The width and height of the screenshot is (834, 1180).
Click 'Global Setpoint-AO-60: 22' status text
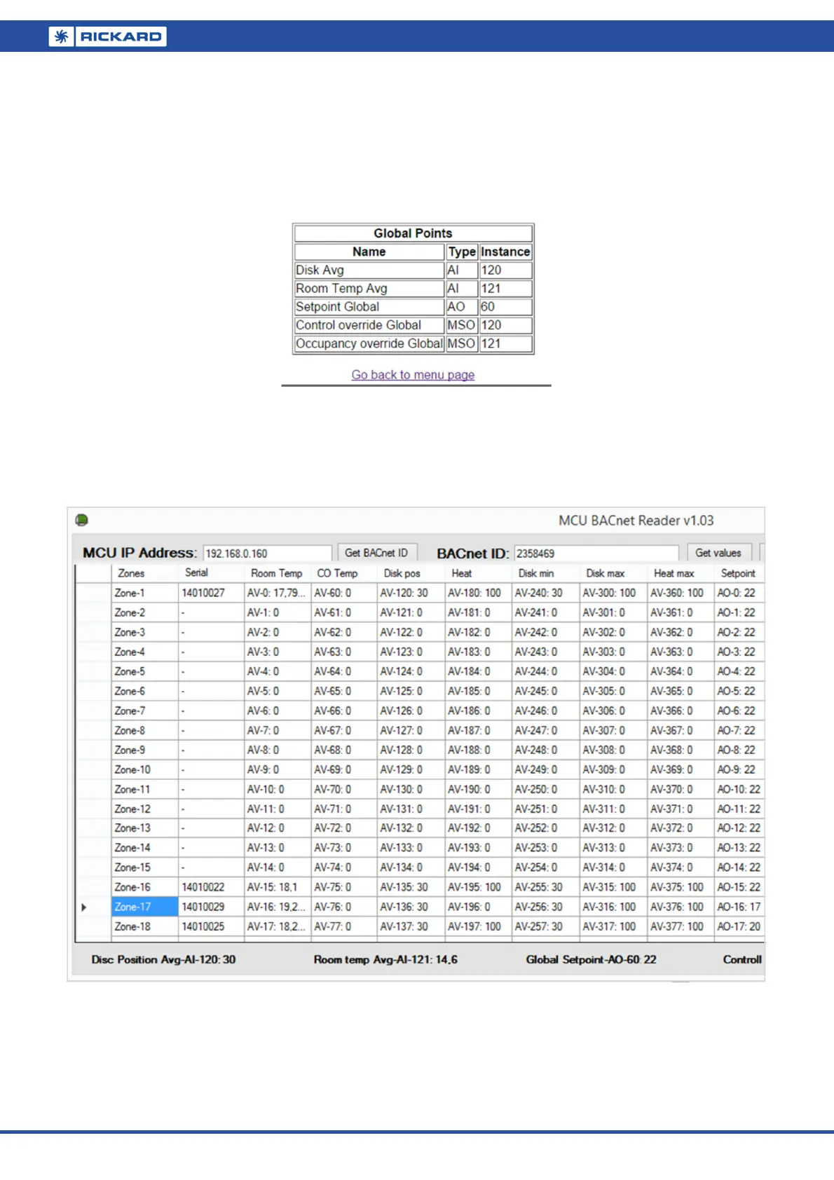[x=592, y=959]
